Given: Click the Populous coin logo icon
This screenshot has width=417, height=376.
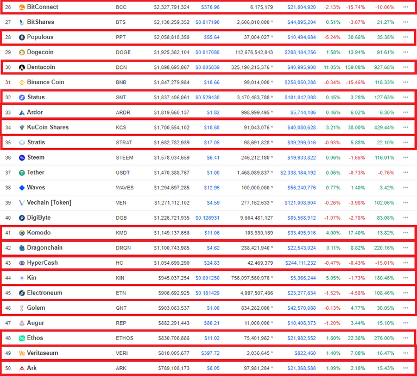Looking at the screenshot, I should [22, 37].
